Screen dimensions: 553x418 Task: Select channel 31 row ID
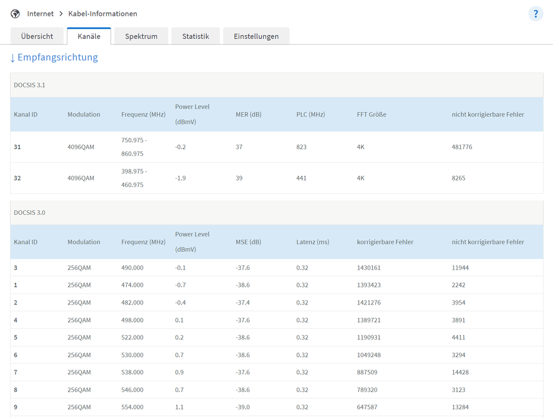point(17,147)
